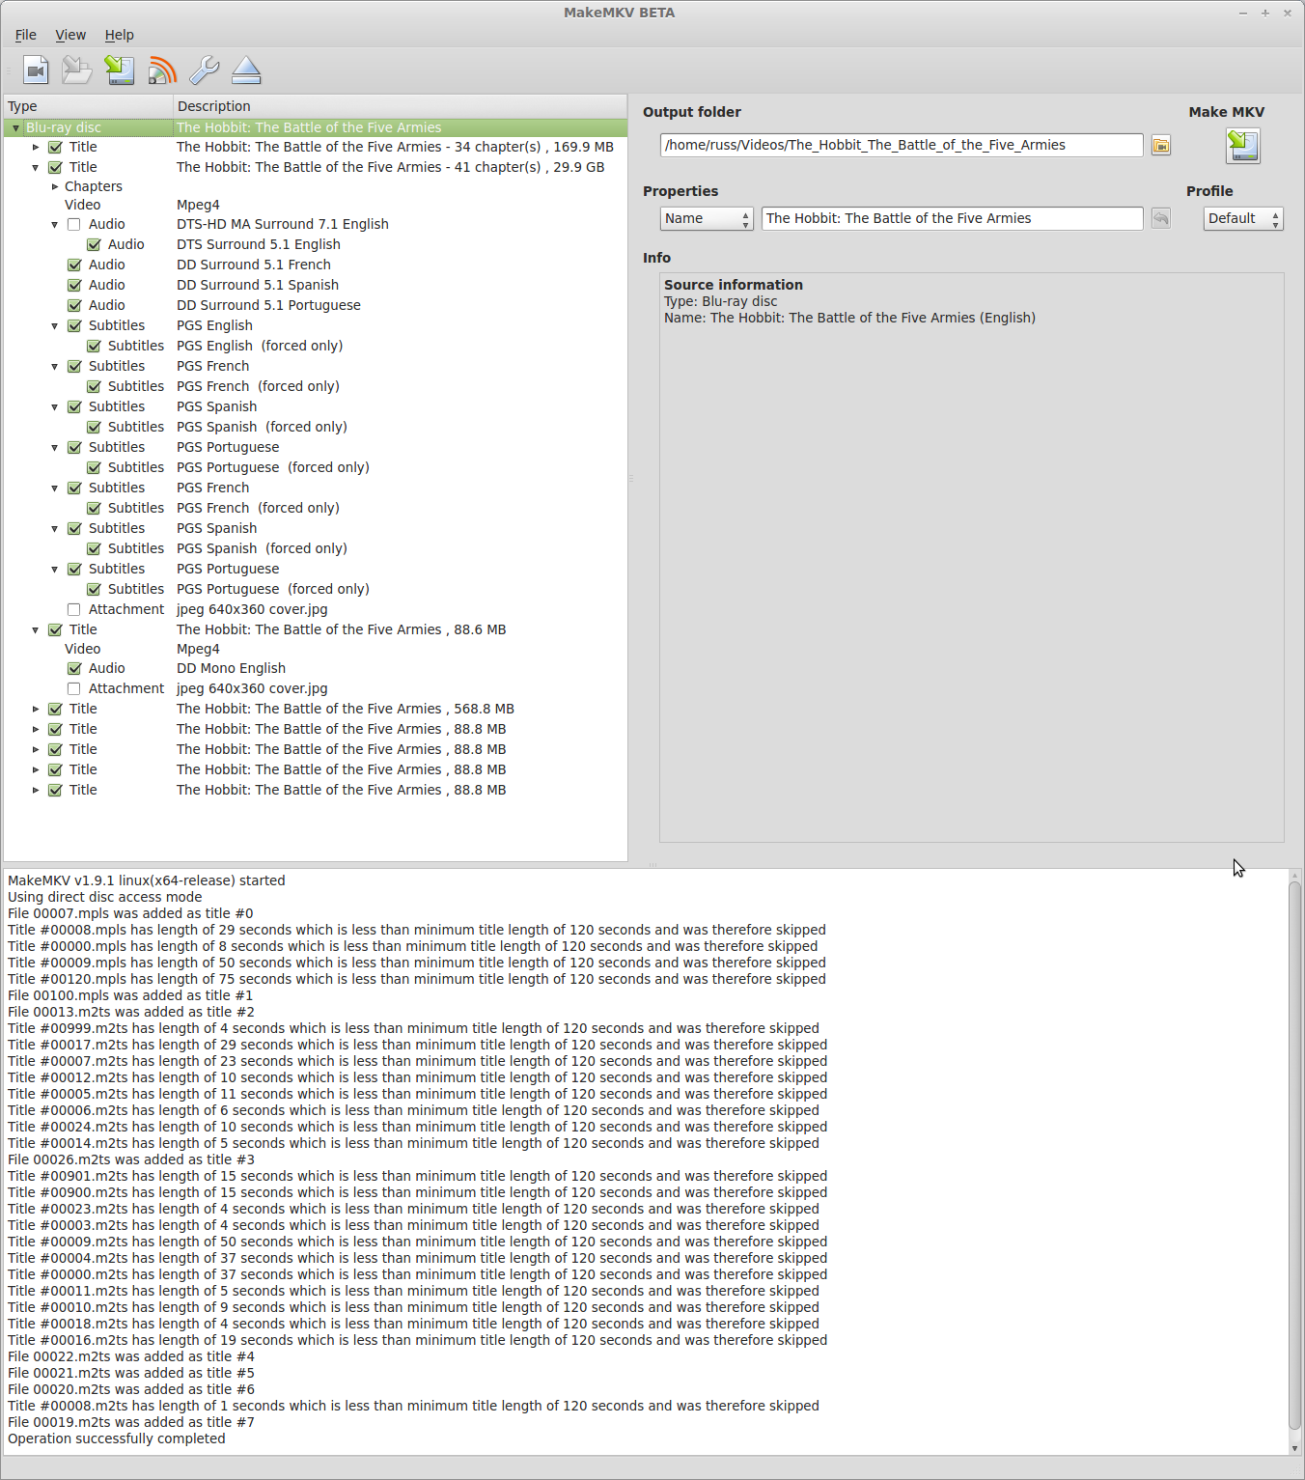The width and height of the screenshot is (1305, 1480).
Task: Uncheck DD Surround 5.1 Portuguese audio
Action: click(74, 306)
